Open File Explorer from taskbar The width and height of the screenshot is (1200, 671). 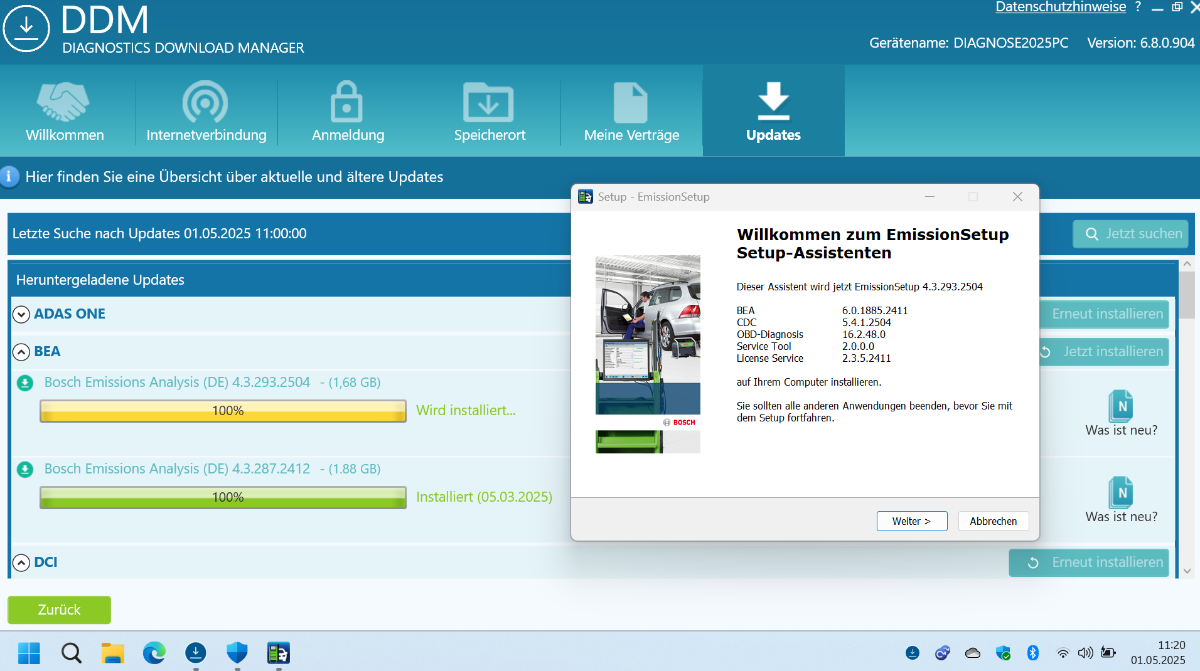(113, 653)
